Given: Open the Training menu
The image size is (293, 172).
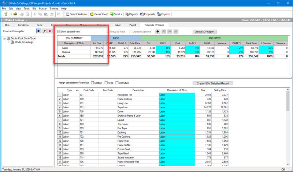Looking at the screenshot, I should tap(54, 8).
